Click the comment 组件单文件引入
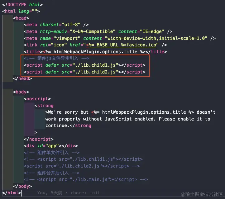 [x=52, y=153]
